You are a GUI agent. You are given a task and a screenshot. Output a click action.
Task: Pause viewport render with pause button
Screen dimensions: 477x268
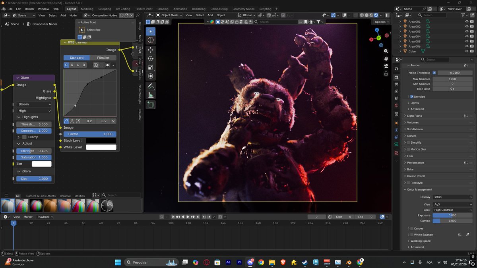387,15
